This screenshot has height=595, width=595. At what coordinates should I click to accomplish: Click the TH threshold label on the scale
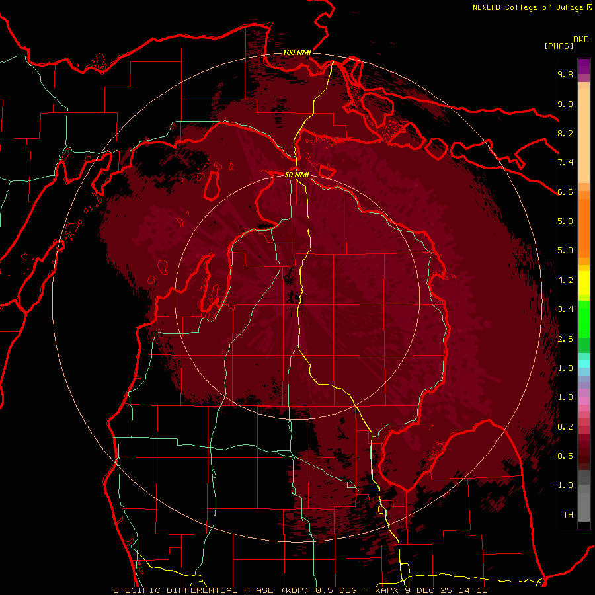click(568, 515)
